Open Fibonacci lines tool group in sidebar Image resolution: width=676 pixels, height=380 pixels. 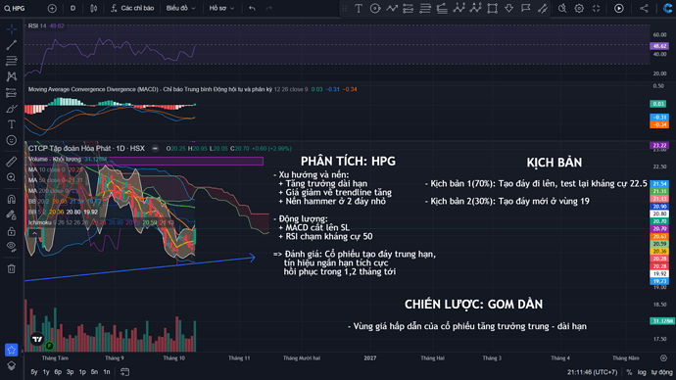[12, 61]
